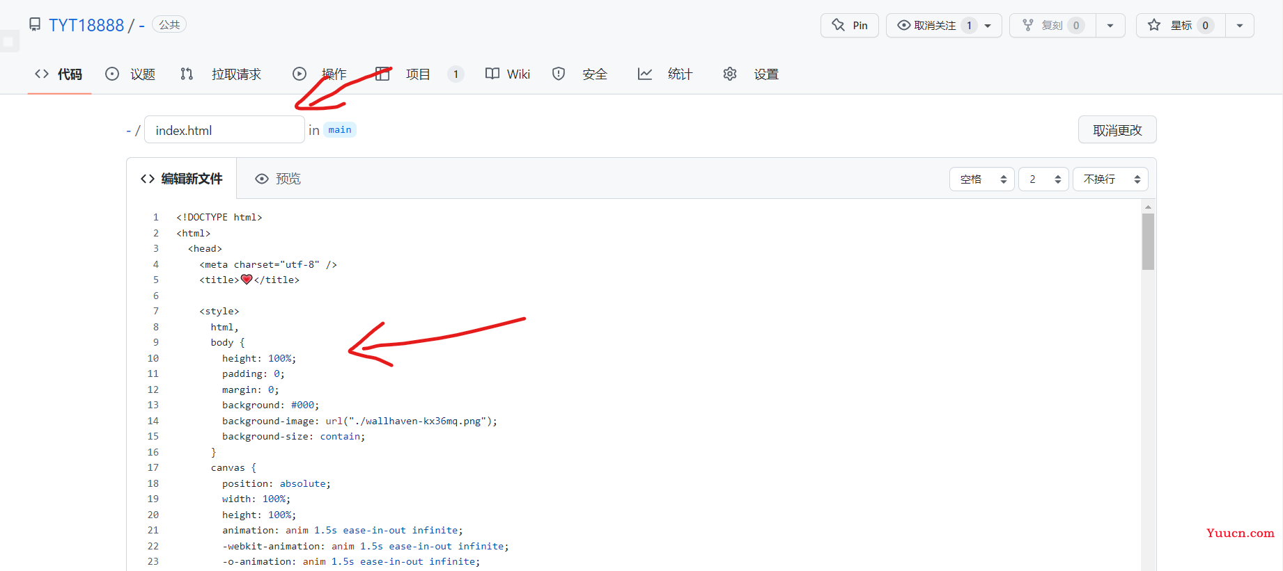Image resolution: width=1283 pixels, height=571 pixels.
Task: Click the background-size: contain line
Action: [x=293, y=436]
